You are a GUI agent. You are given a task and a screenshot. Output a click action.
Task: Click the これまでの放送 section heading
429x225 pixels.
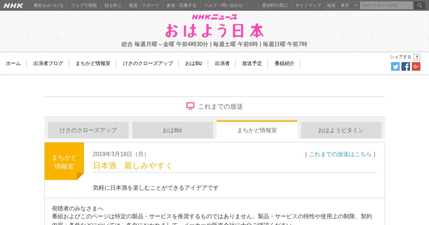click(221, 106)
